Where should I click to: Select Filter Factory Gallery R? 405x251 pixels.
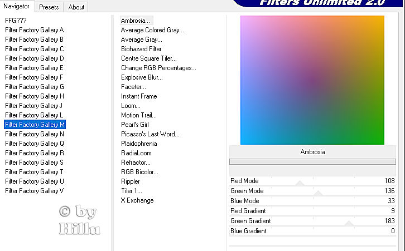(x=35, y=153)
